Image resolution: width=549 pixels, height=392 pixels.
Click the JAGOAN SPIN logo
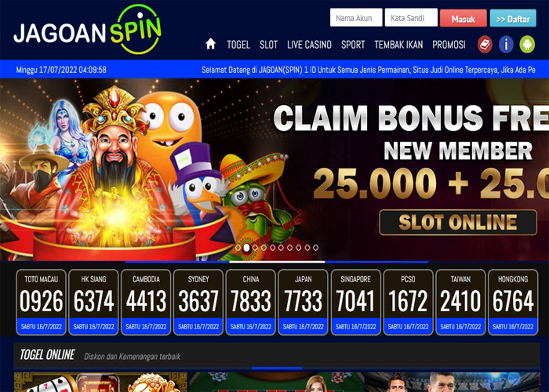pos(88,31)
